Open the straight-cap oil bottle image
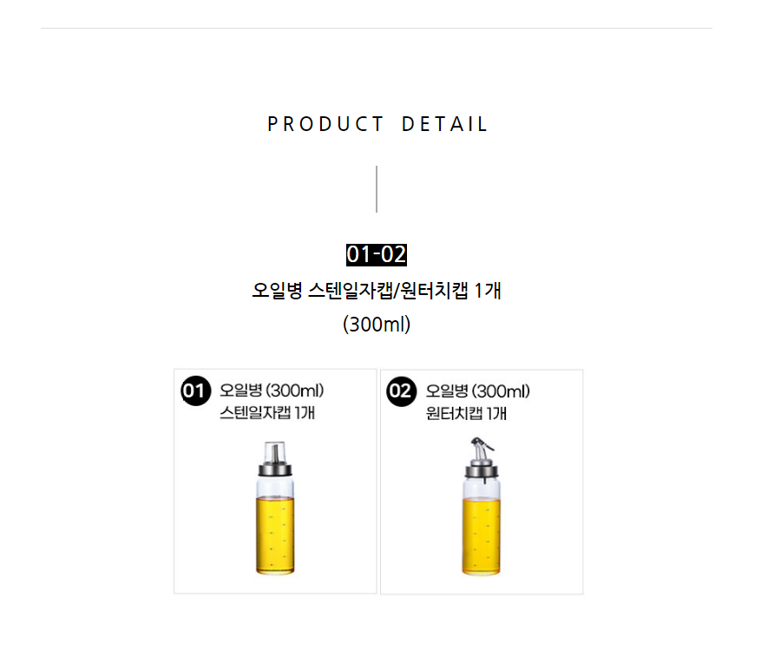This screenshot has height=663, width=761. [275, 508]
